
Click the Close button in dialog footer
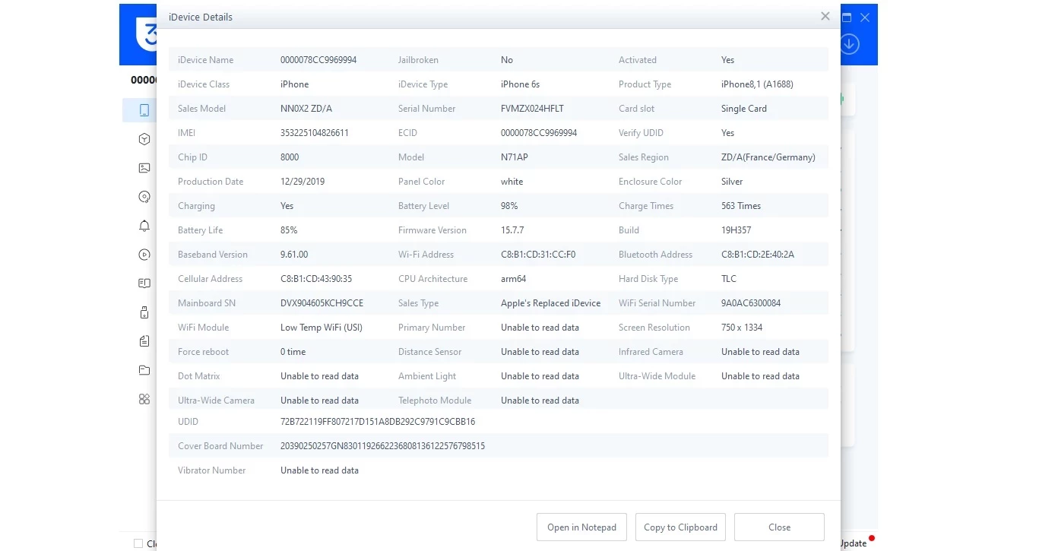(x=779, y=527)
